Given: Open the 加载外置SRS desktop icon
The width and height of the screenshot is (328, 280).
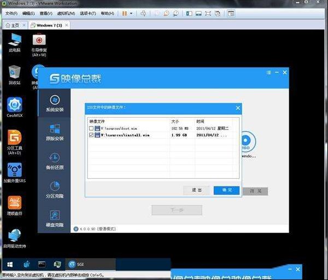Looking at the screenshot, I should [x=15, y=173].
